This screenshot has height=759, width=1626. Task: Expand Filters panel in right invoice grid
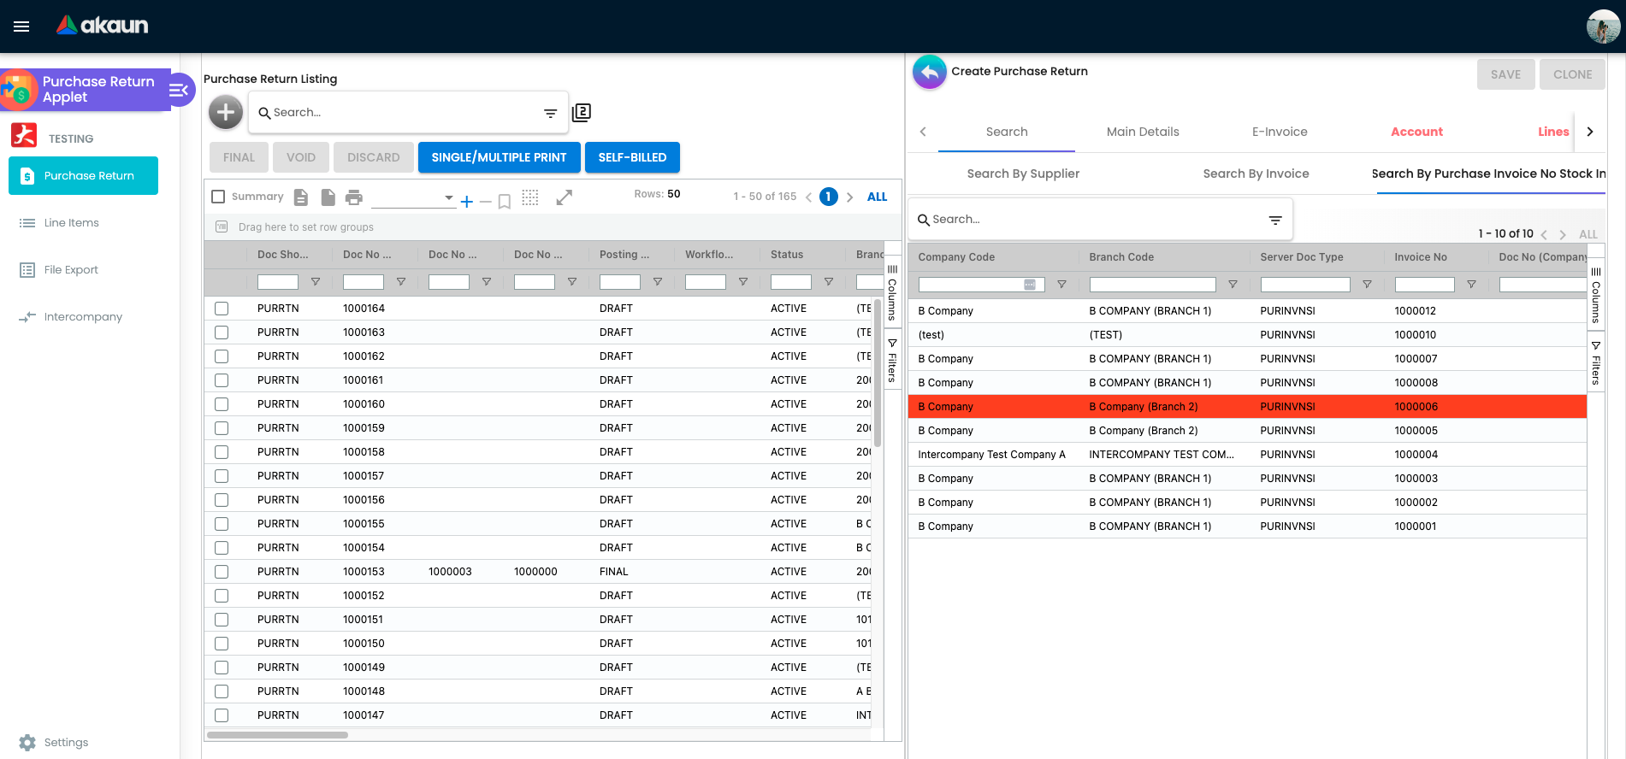[1596, 363]
